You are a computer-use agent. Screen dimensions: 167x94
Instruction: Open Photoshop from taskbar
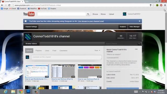pyautogui.click(x=28, y=92)
